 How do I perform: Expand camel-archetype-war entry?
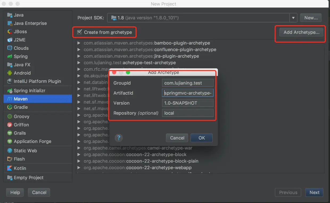click(x=79, y=148)
